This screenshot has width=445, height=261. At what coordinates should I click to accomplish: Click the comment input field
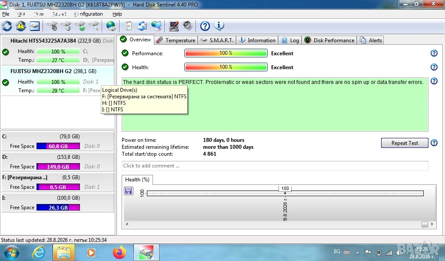(275, 166)
